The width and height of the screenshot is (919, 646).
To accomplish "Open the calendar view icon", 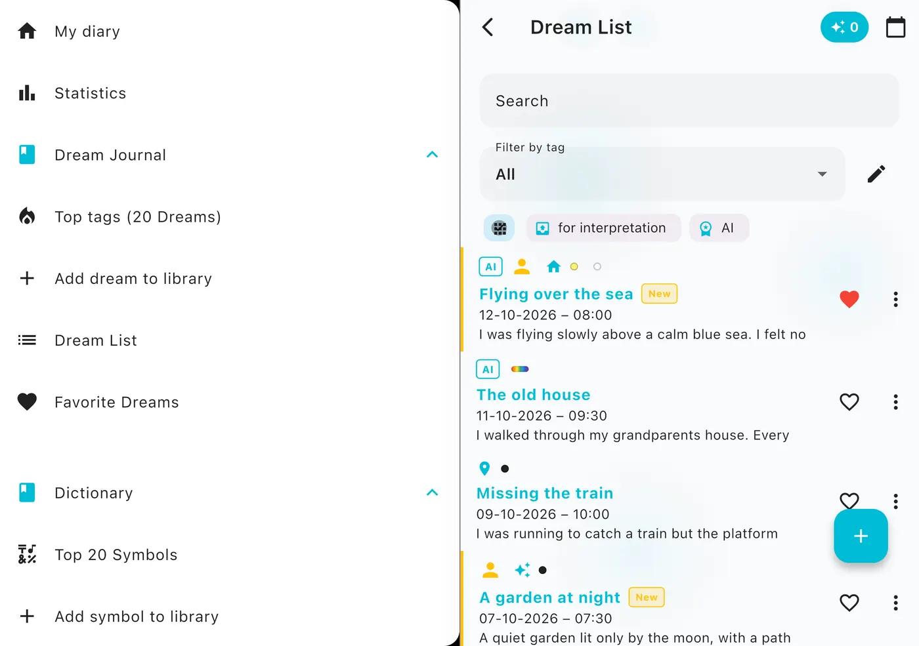I will [895, 27].
